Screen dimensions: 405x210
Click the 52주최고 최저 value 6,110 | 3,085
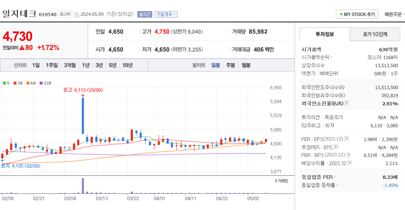tap(384, 126)
